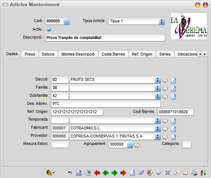Click the document search magnifier icon
This screenshot has width=211, height=178.
(x=79, y=173)
